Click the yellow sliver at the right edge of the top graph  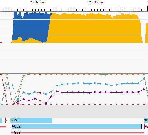click(147, 33)
